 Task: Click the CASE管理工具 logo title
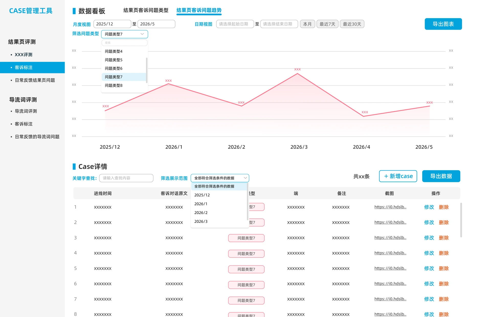(31, 11)
